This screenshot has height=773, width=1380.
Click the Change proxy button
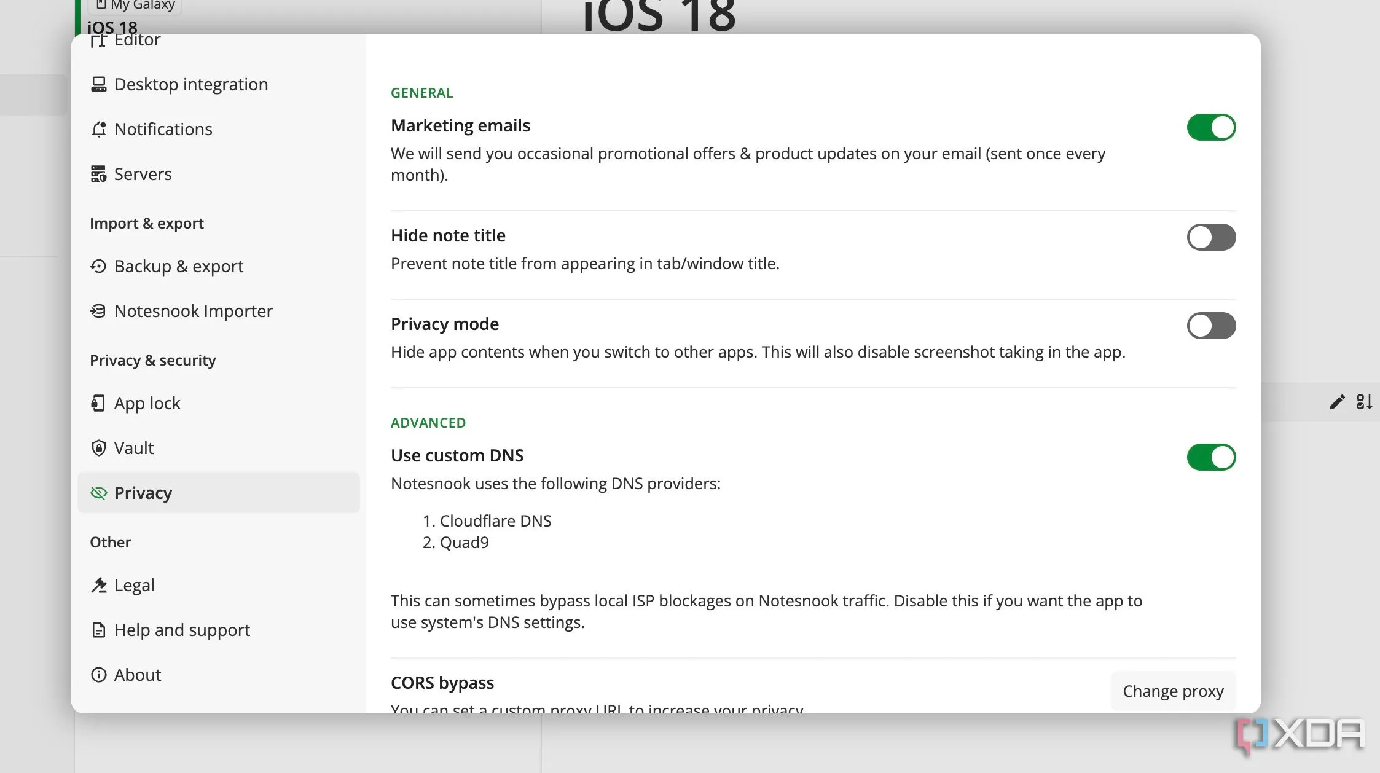(x=1173, y=691)
